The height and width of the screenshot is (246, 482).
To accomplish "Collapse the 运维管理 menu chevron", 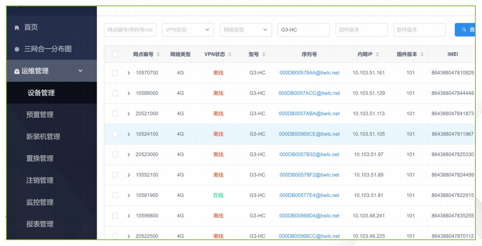I will coord(81,71).
